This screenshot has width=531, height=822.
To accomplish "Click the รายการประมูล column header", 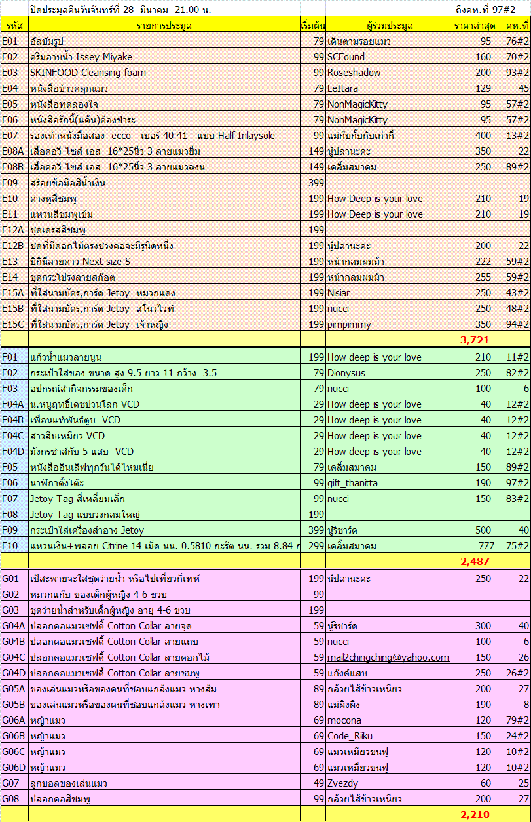I will tap(164, 26).
